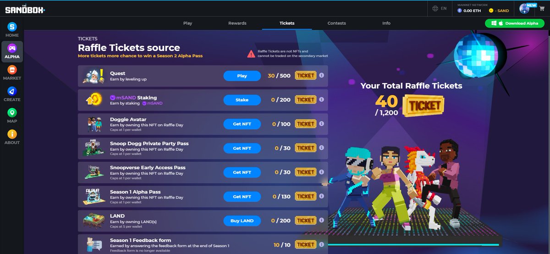550x254 pixels.
Task: Click info icon on Season 1 Feedback form row
Action: 322,244
